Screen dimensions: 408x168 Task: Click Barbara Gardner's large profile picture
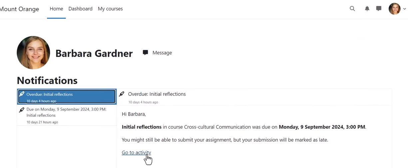pos(33,53)
